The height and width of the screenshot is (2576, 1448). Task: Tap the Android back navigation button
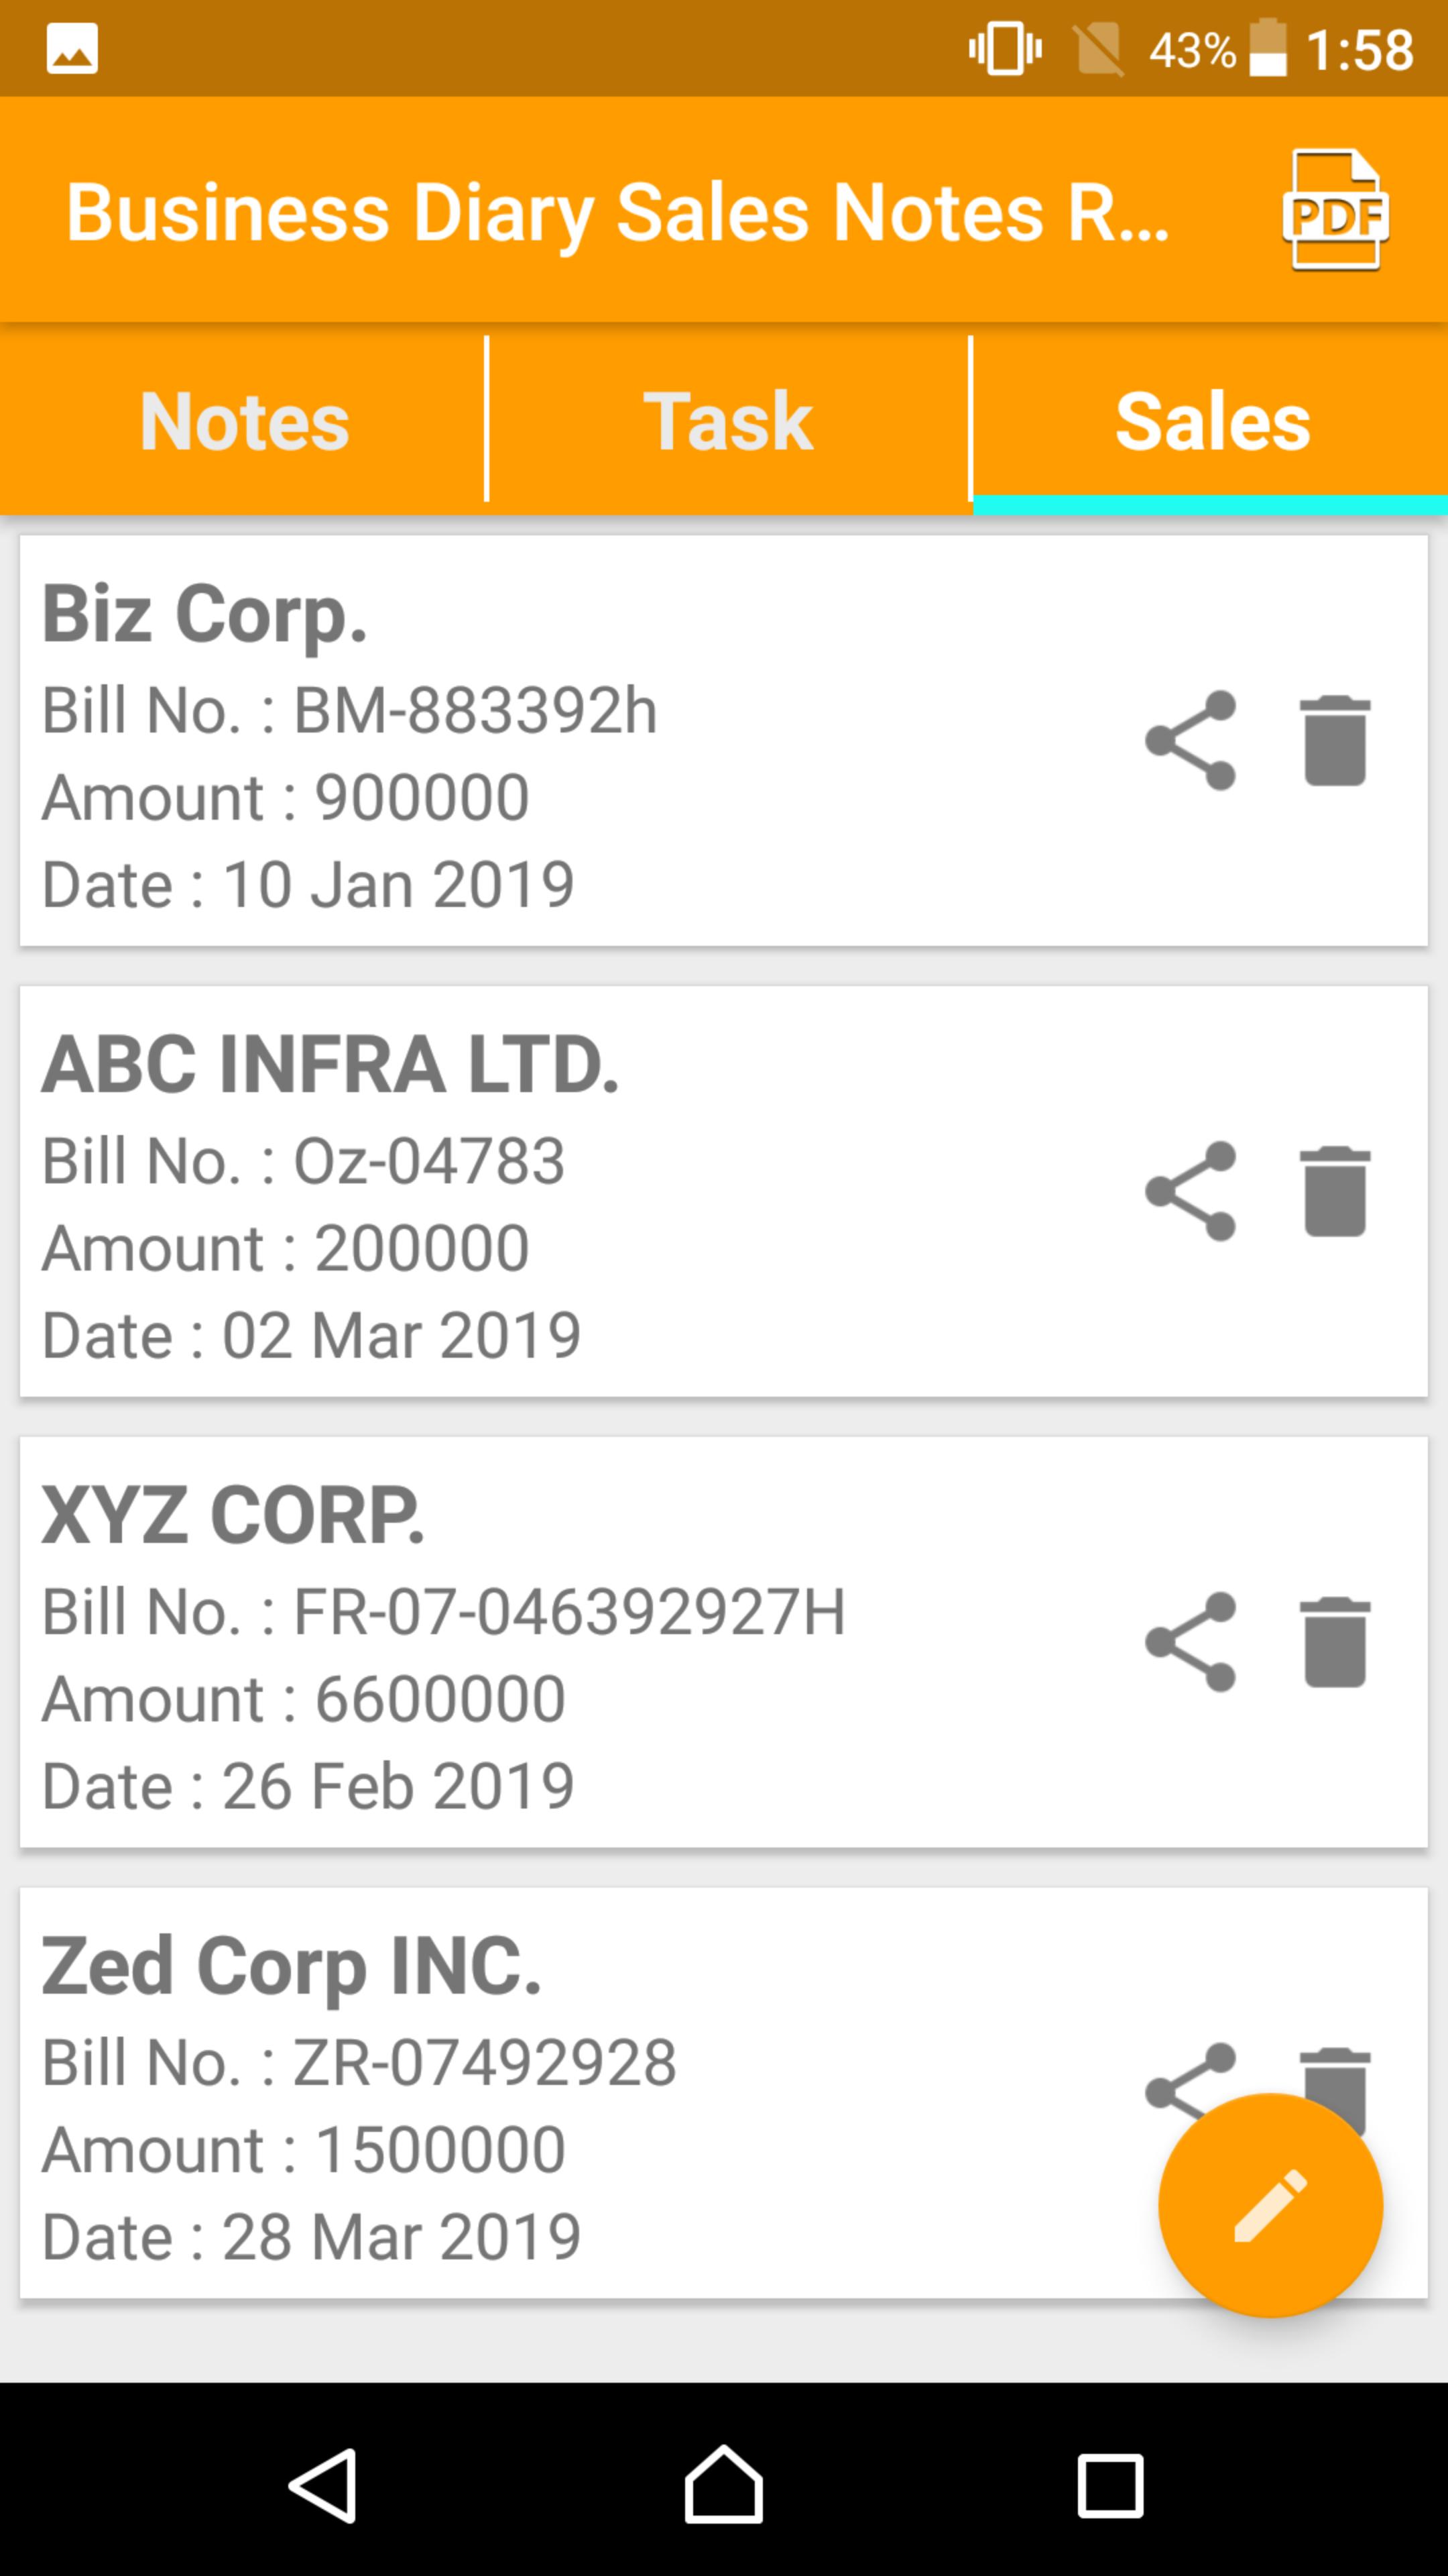pos(322,2485)
